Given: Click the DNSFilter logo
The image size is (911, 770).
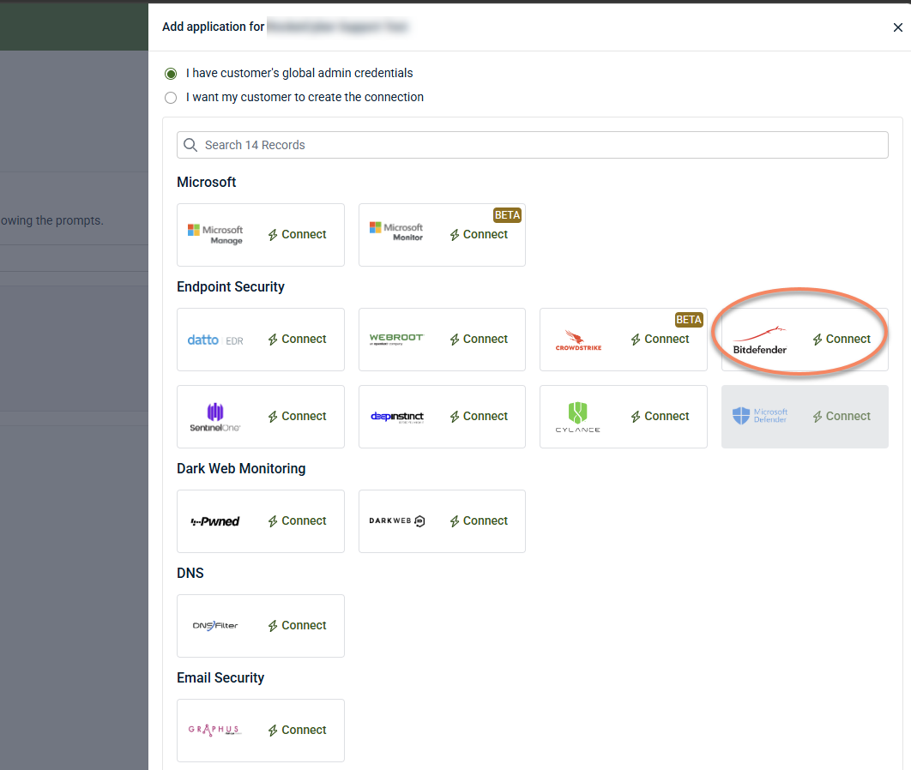Looking at the screenshot, I should [x=215, y=625].
